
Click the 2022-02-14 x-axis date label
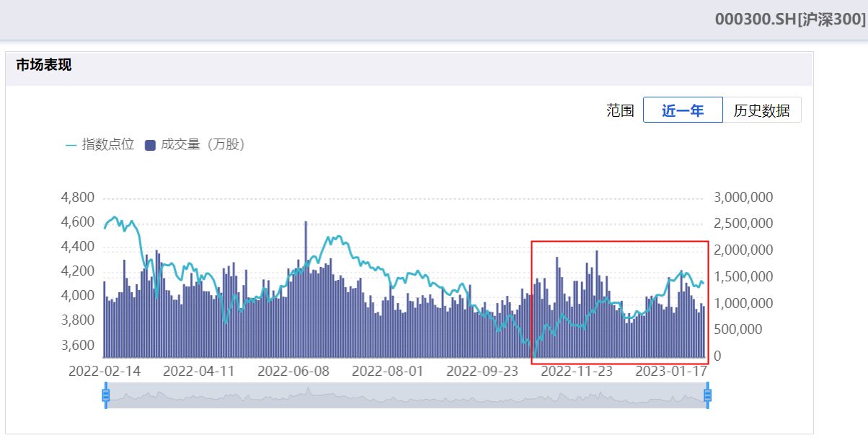(x=105, y=372)
